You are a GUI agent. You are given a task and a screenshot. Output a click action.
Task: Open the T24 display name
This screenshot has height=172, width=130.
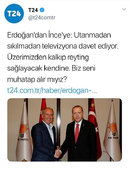(x=33, y=10)
